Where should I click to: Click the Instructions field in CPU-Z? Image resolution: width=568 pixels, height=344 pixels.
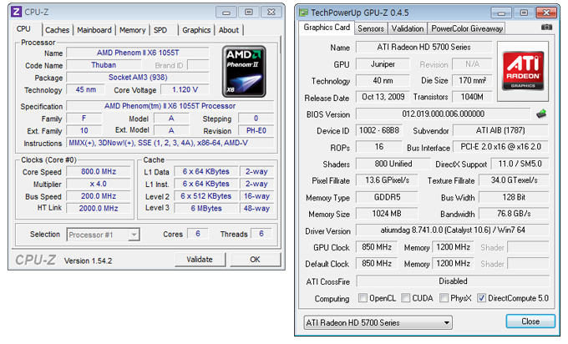170,143
